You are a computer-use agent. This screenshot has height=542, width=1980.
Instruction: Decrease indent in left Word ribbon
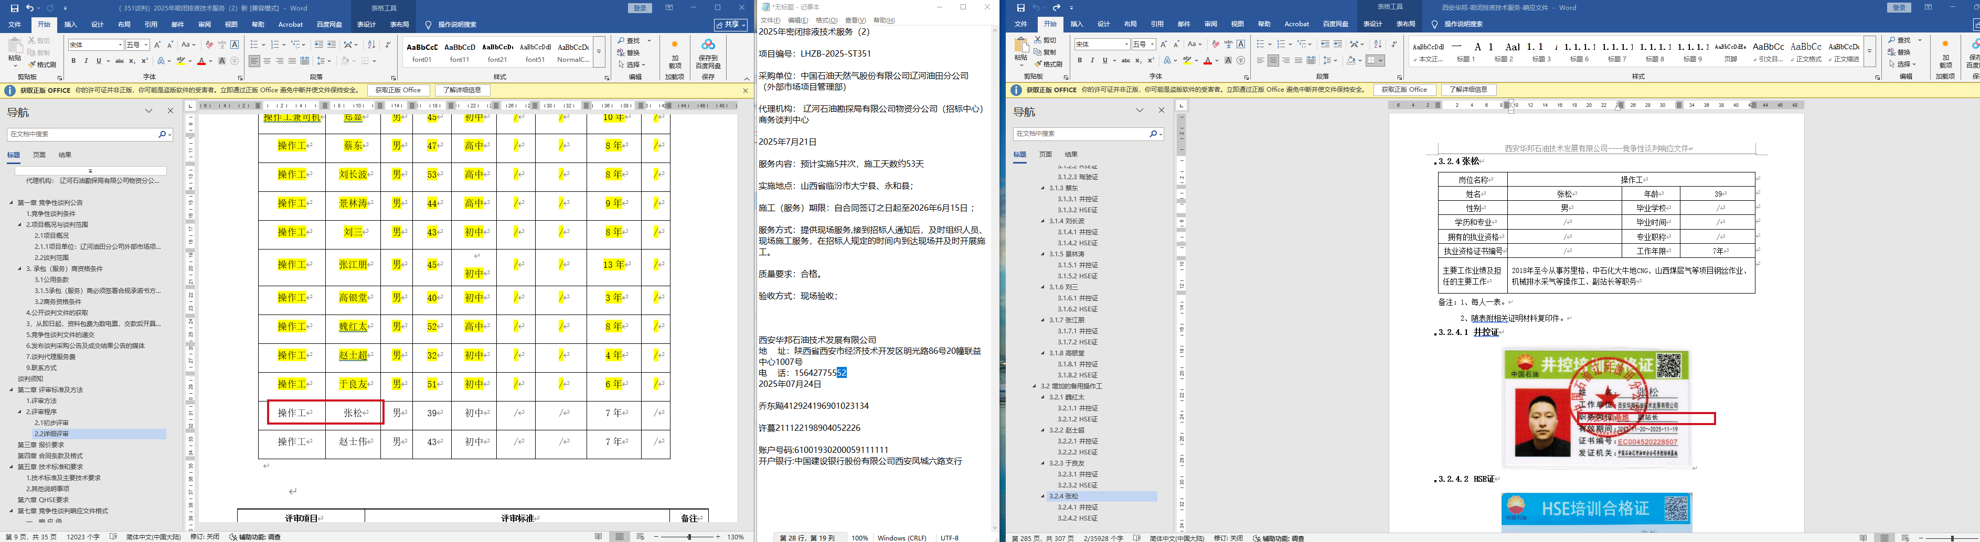319,45
